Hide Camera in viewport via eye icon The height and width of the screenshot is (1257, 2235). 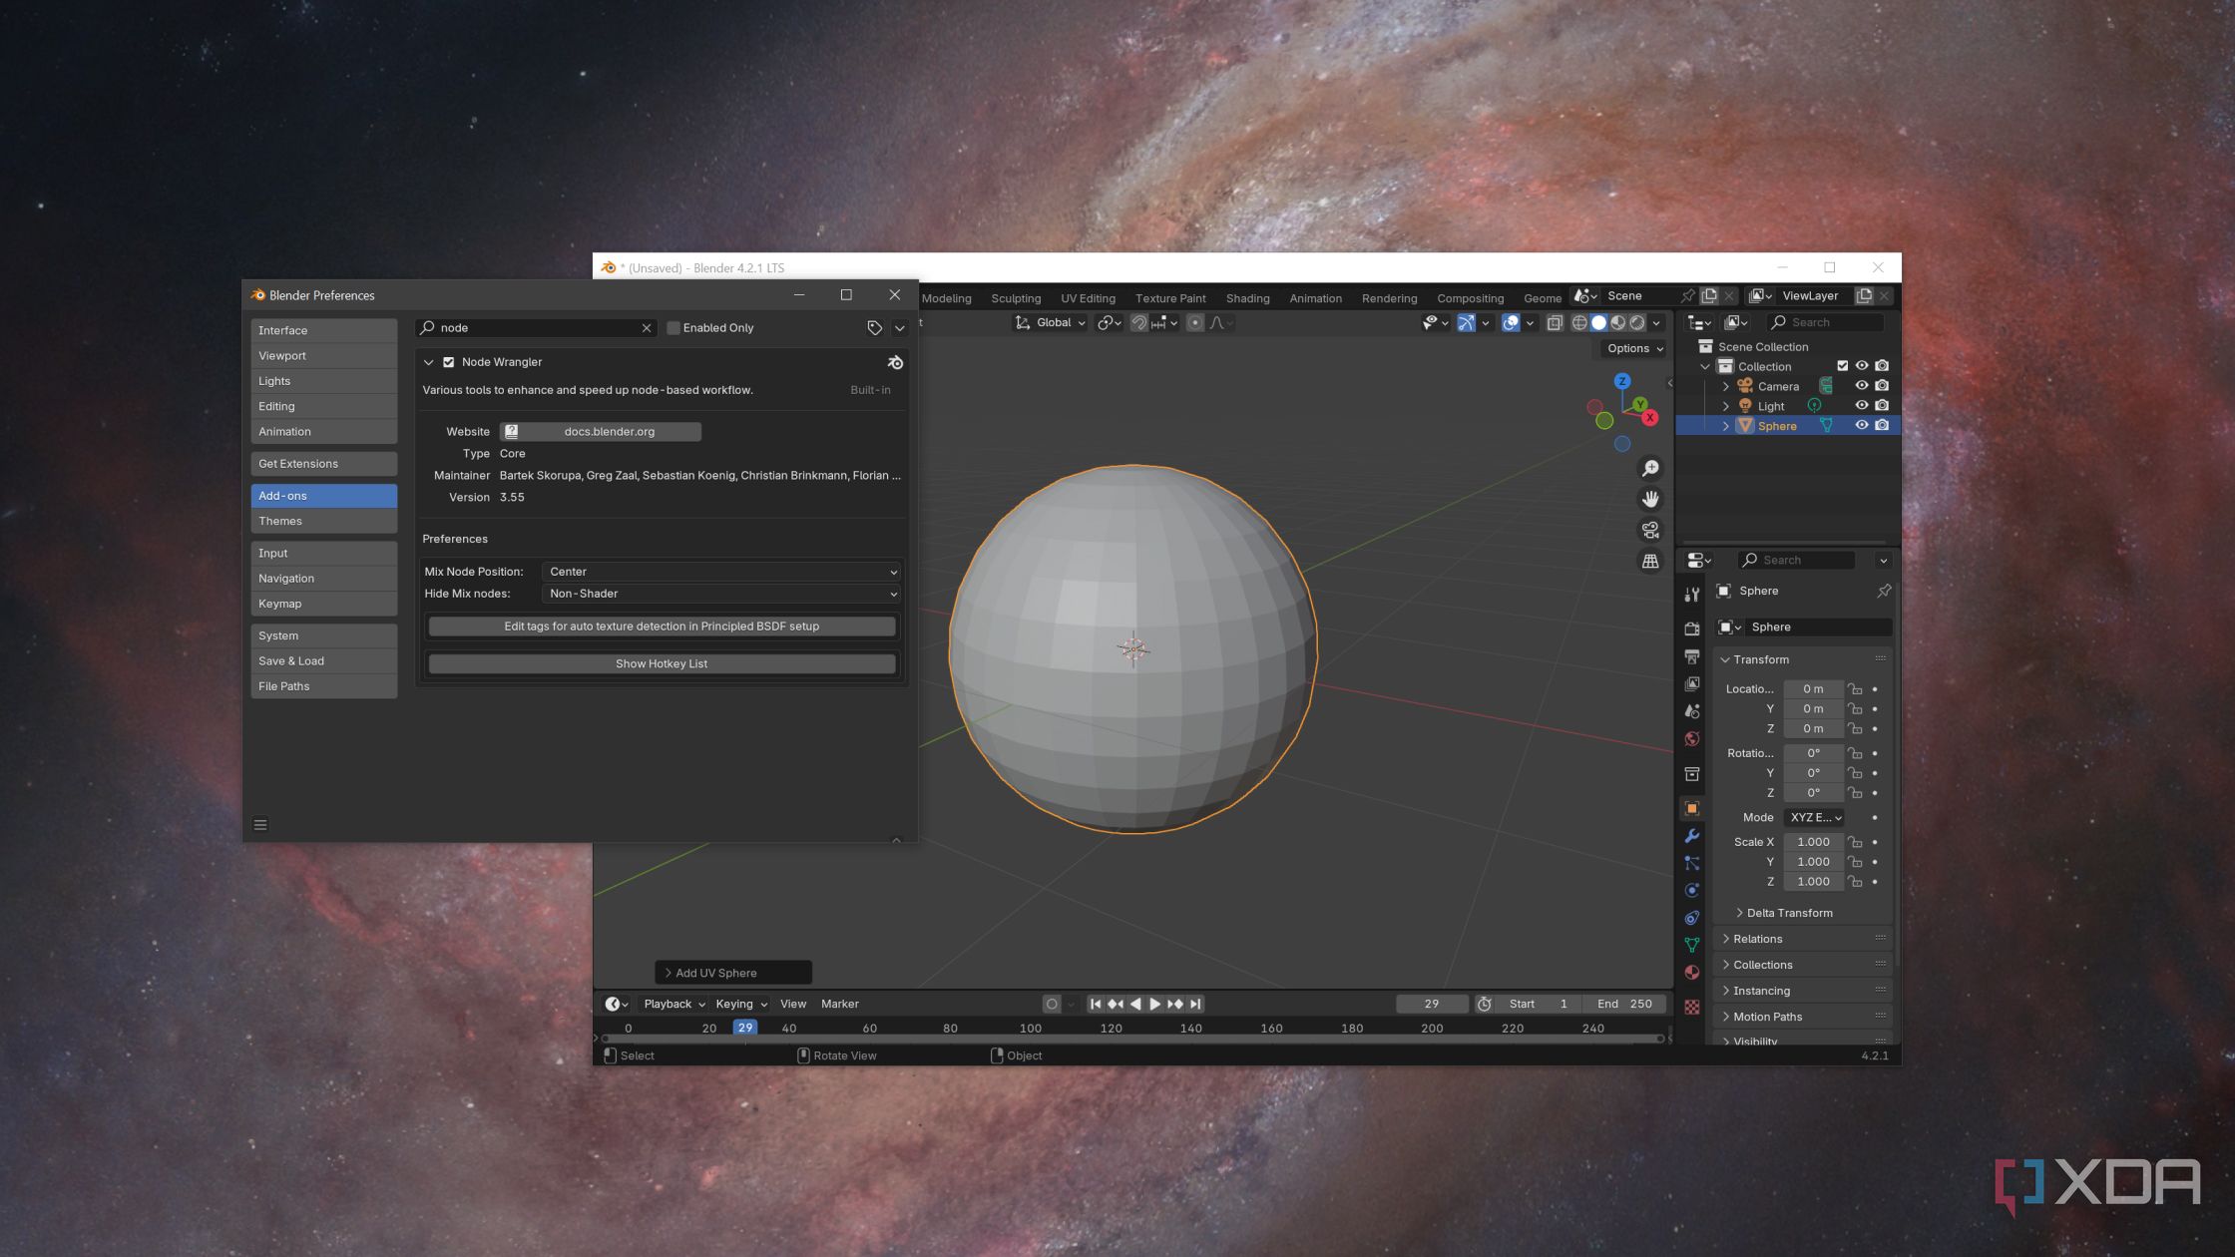tap(1862, 386)
